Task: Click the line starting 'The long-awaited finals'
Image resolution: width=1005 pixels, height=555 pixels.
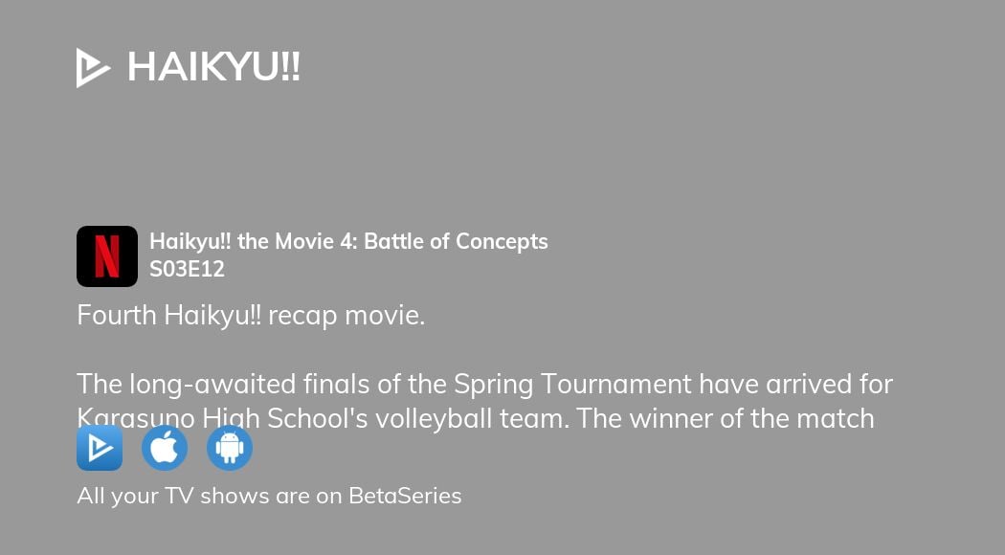Action: (484, 385)
